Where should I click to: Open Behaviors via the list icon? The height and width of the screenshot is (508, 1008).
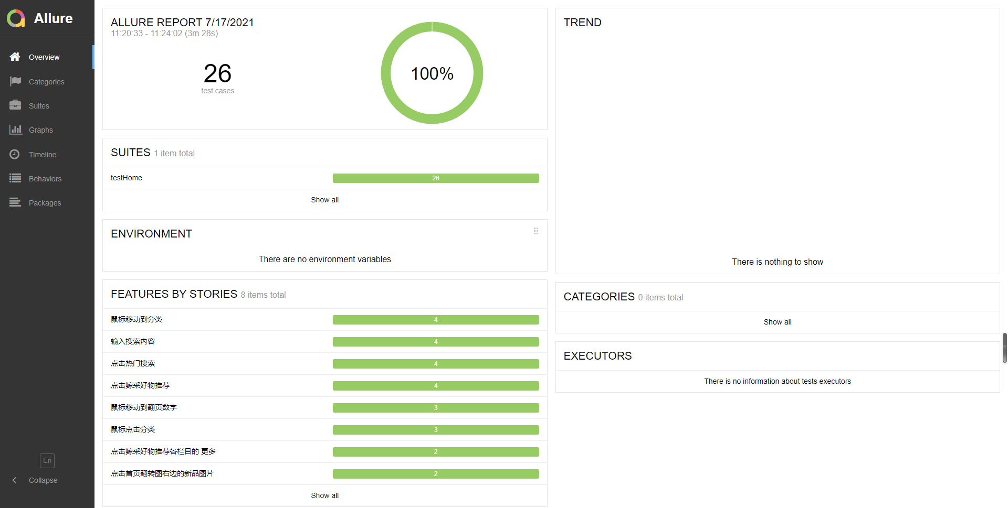tap(15, 178)
